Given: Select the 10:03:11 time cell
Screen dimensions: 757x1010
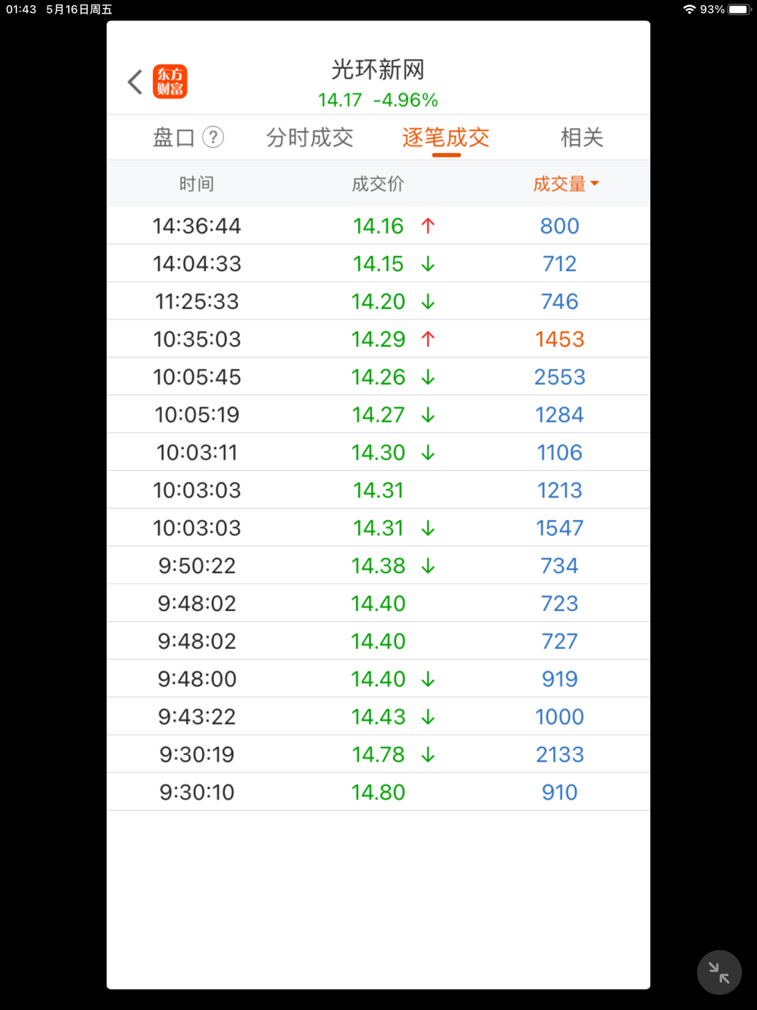Looking at the screenshot, I should 197,453.
